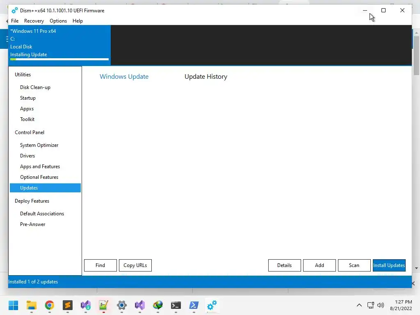Click the Dism++ gear icon in title bar
The height and width of the screenshot is (315, 420).
click(15, 10)
